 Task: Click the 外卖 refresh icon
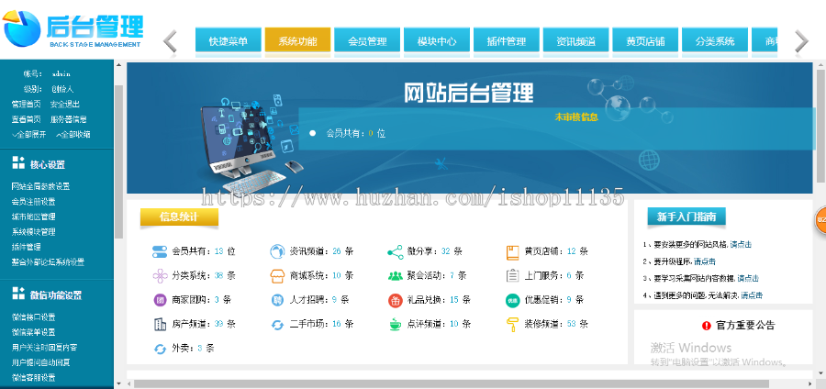[160, 349]
